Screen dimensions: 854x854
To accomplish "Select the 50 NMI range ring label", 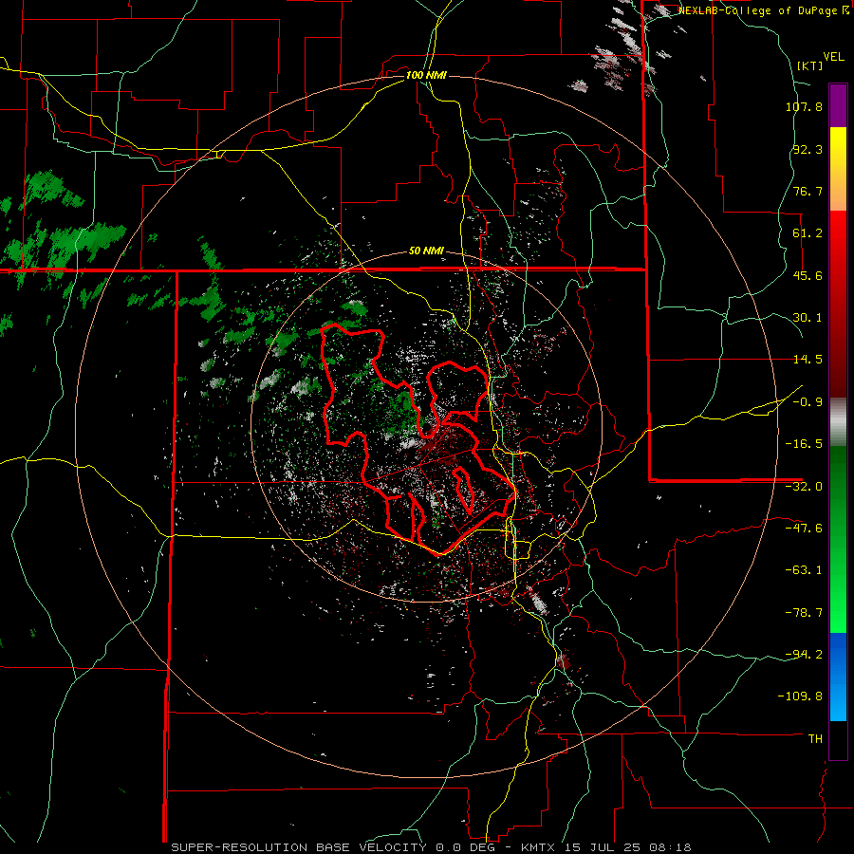I will 426,251.
